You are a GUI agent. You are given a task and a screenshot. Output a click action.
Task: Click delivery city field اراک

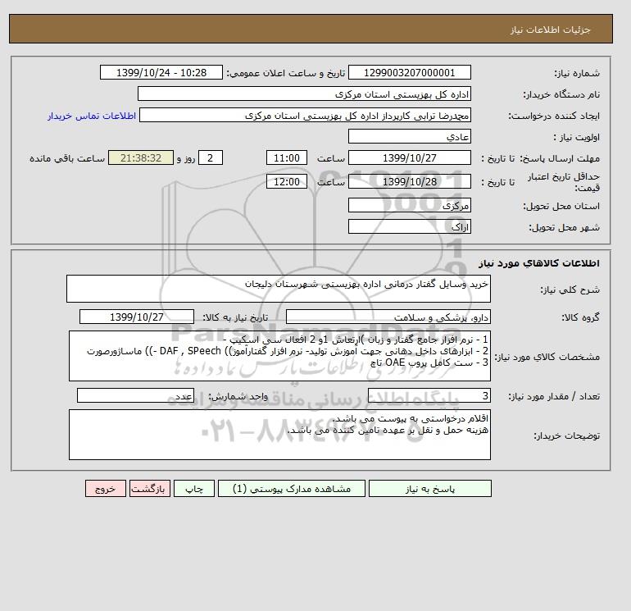click(409, 226)
